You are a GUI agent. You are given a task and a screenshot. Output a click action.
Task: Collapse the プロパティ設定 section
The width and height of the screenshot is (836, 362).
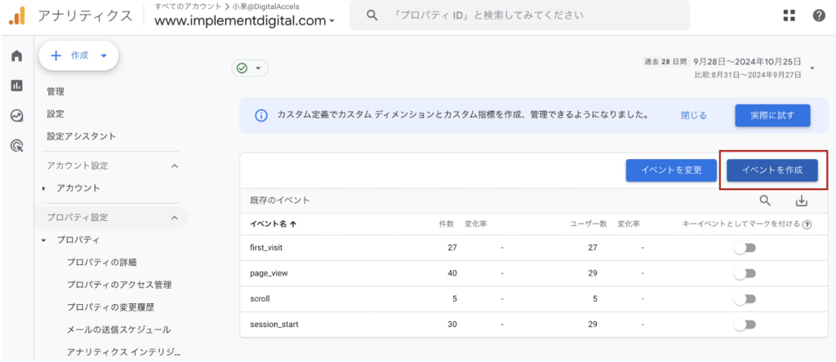tap(174, 217)
